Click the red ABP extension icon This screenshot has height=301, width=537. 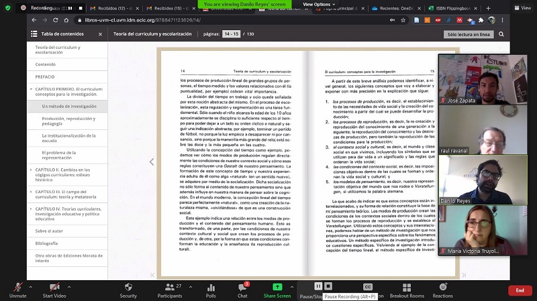point(438,20)
